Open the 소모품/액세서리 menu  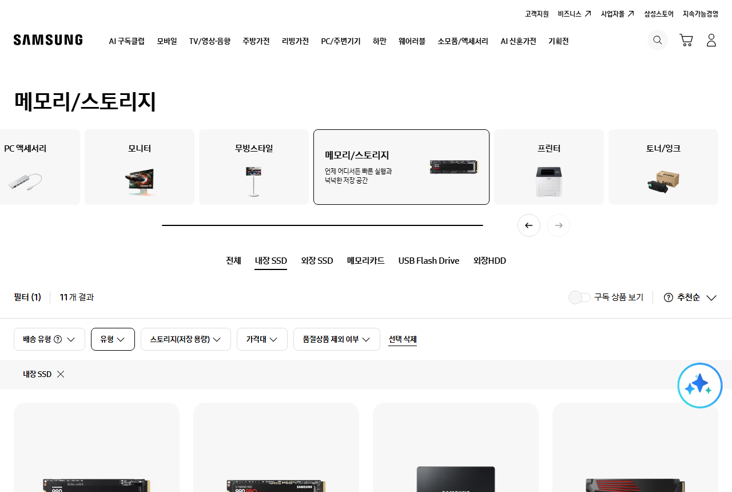[x=463, y=41]
